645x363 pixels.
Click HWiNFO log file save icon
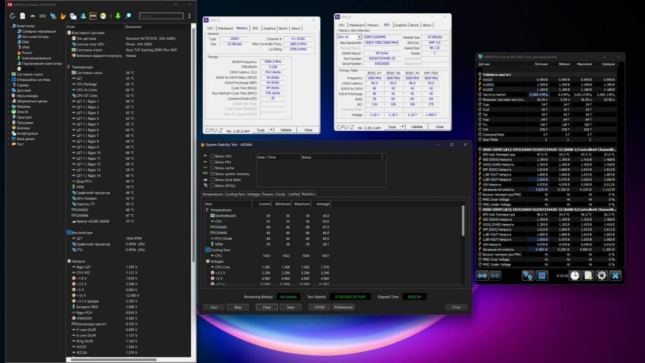tap(588, 275)
